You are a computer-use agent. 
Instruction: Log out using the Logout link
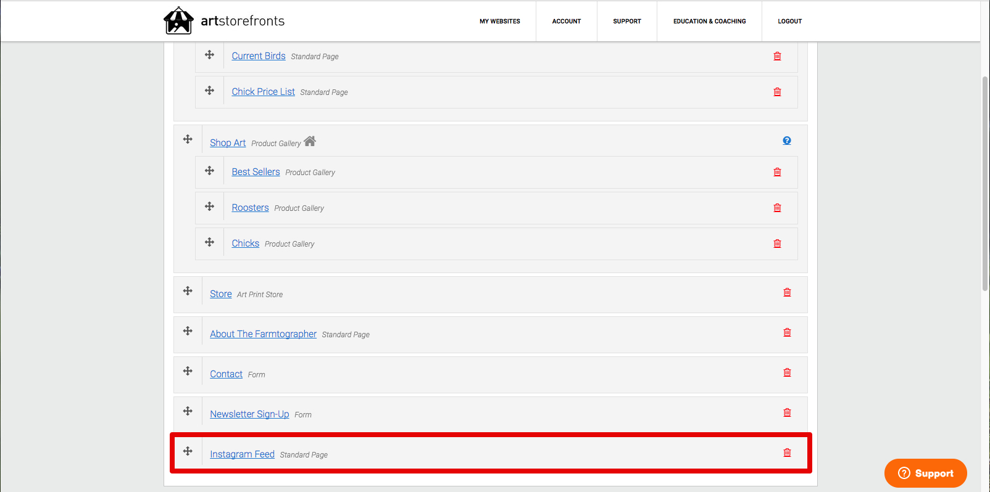(790, 21)
